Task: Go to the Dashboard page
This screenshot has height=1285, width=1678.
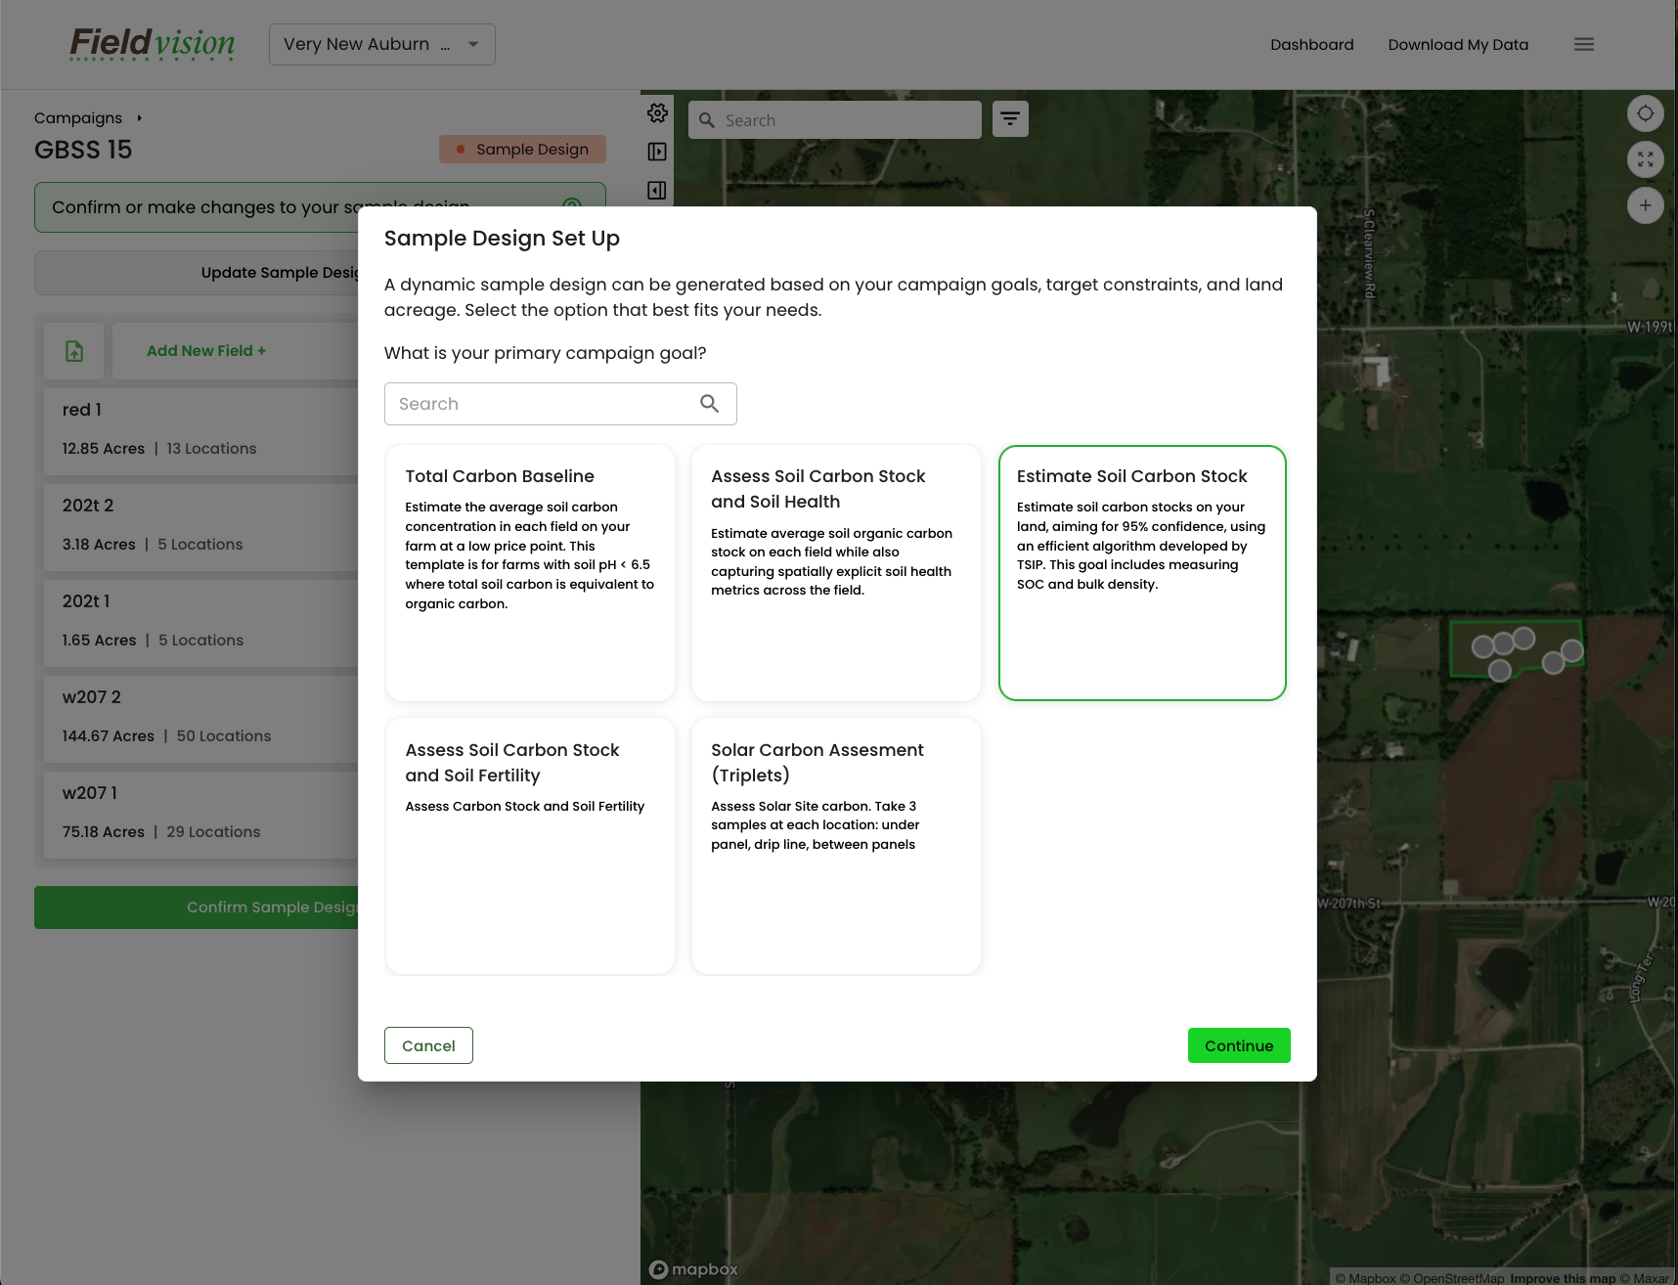Action: coord(1311,44)
